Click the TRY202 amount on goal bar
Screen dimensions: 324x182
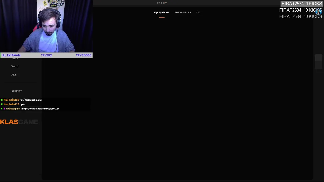click(x=46, y=55)
